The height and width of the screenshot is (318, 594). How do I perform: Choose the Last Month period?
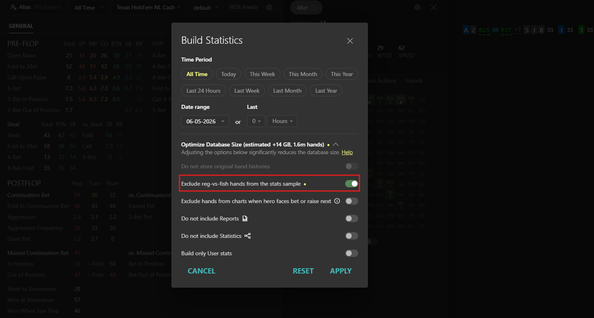(287, 91)
